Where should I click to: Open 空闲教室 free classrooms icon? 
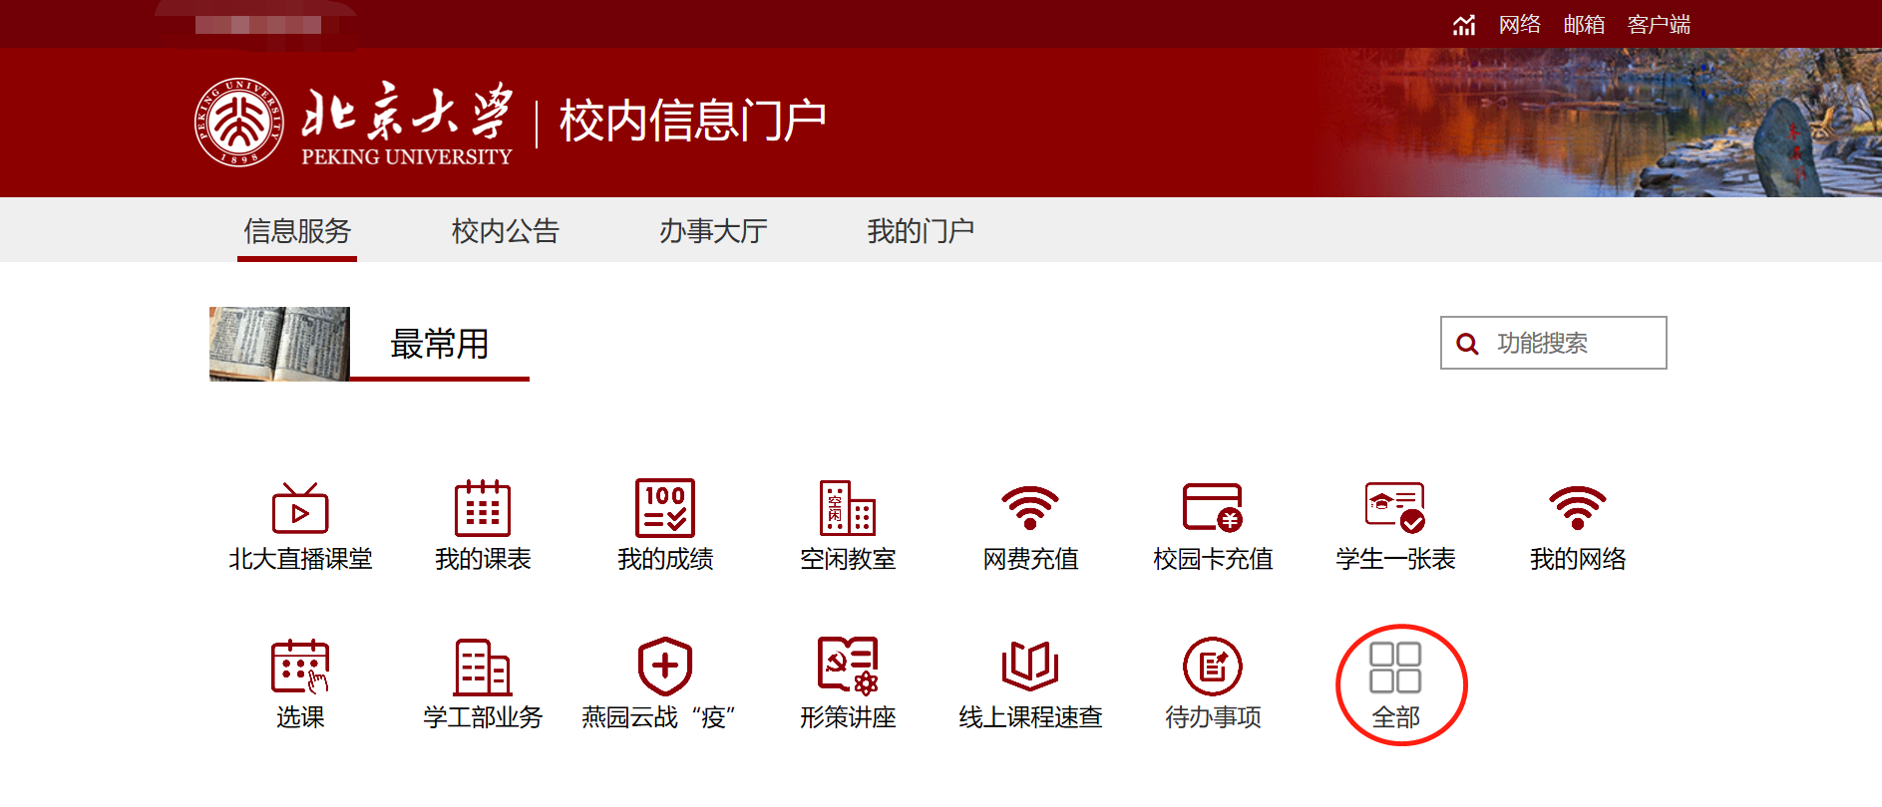coord(848,509)
